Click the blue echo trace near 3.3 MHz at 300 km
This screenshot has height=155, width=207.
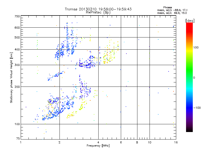(86, 65)
